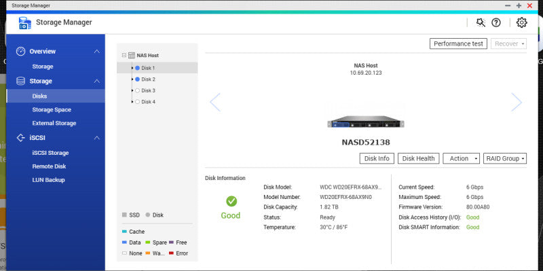
Task: Collapse the Overview section chevron
Action: coord(96,52)
